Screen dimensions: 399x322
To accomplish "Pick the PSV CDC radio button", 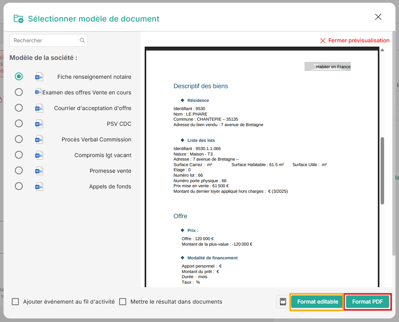I will (18, 123).
